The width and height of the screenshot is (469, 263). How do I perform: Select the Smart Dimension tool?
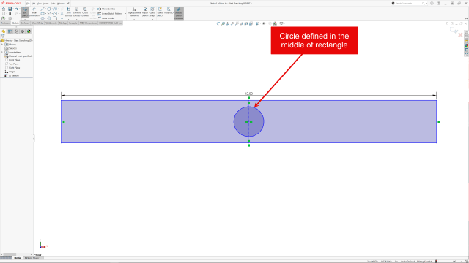point(34,12)
